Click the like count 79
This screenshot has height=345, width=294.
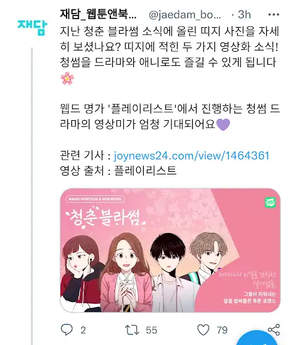click(x=222, y=330)
